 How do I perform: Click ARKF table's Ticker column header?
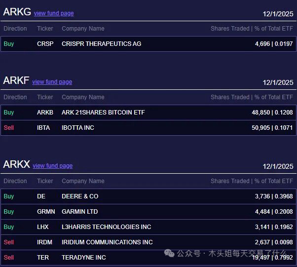45,97
